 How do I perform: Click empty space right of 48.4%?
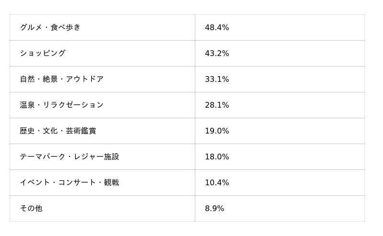(x=297, y=28)
